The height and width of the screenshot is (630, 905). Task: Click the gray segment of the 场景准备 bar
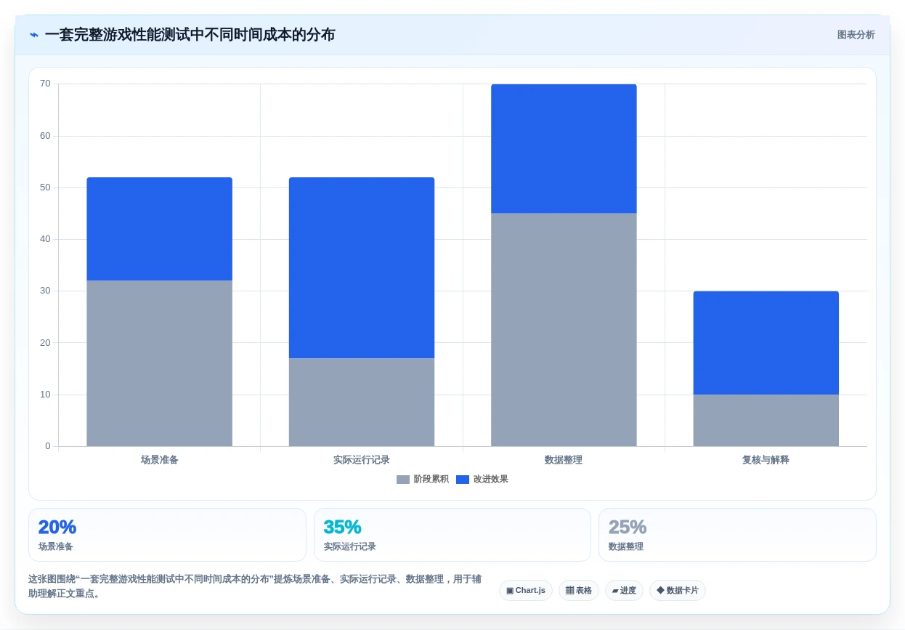pos(160,363)
